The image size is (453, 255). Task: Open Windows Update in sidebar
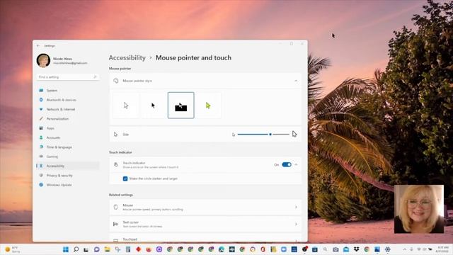coord(68,185)
